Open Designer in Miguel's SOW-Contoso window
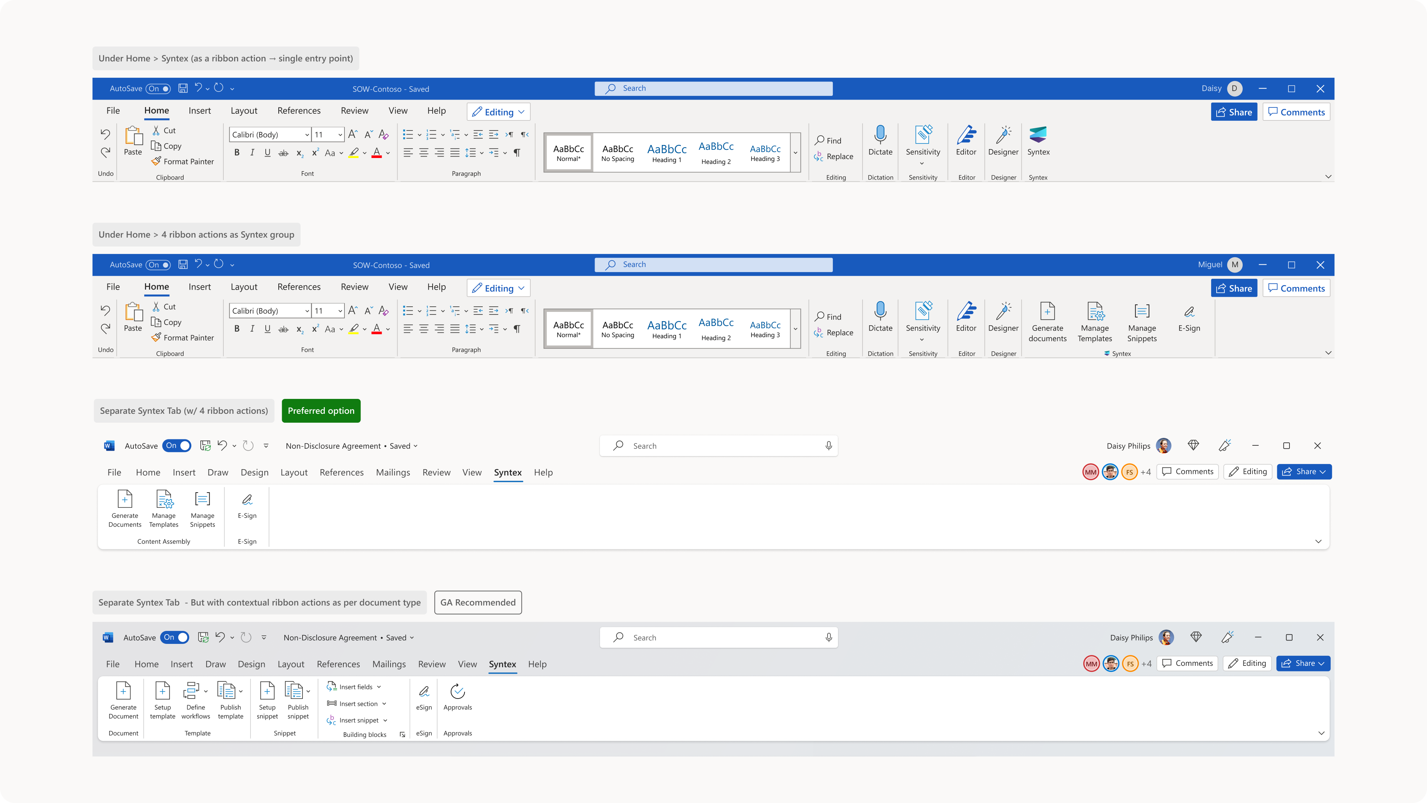Screen dimensions: 1427x803 1003,317
